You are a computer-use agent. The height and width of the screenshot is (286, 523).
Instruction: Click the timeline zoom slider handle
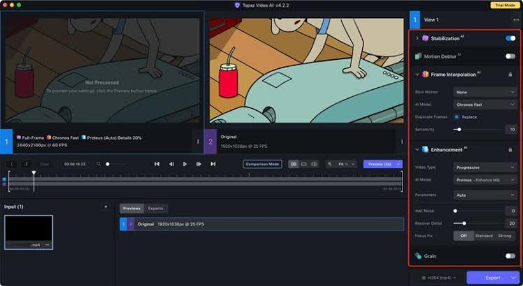107,164
